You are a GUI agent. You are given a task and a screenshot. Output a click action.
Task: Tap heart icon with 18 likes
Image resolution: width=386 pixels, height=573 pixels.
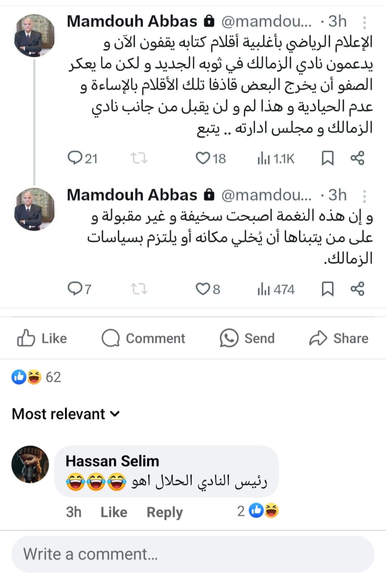click(x=203, y=158)
